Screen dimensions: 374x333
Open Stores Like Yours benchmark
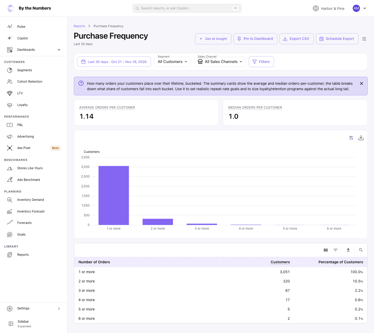[34, 168]
